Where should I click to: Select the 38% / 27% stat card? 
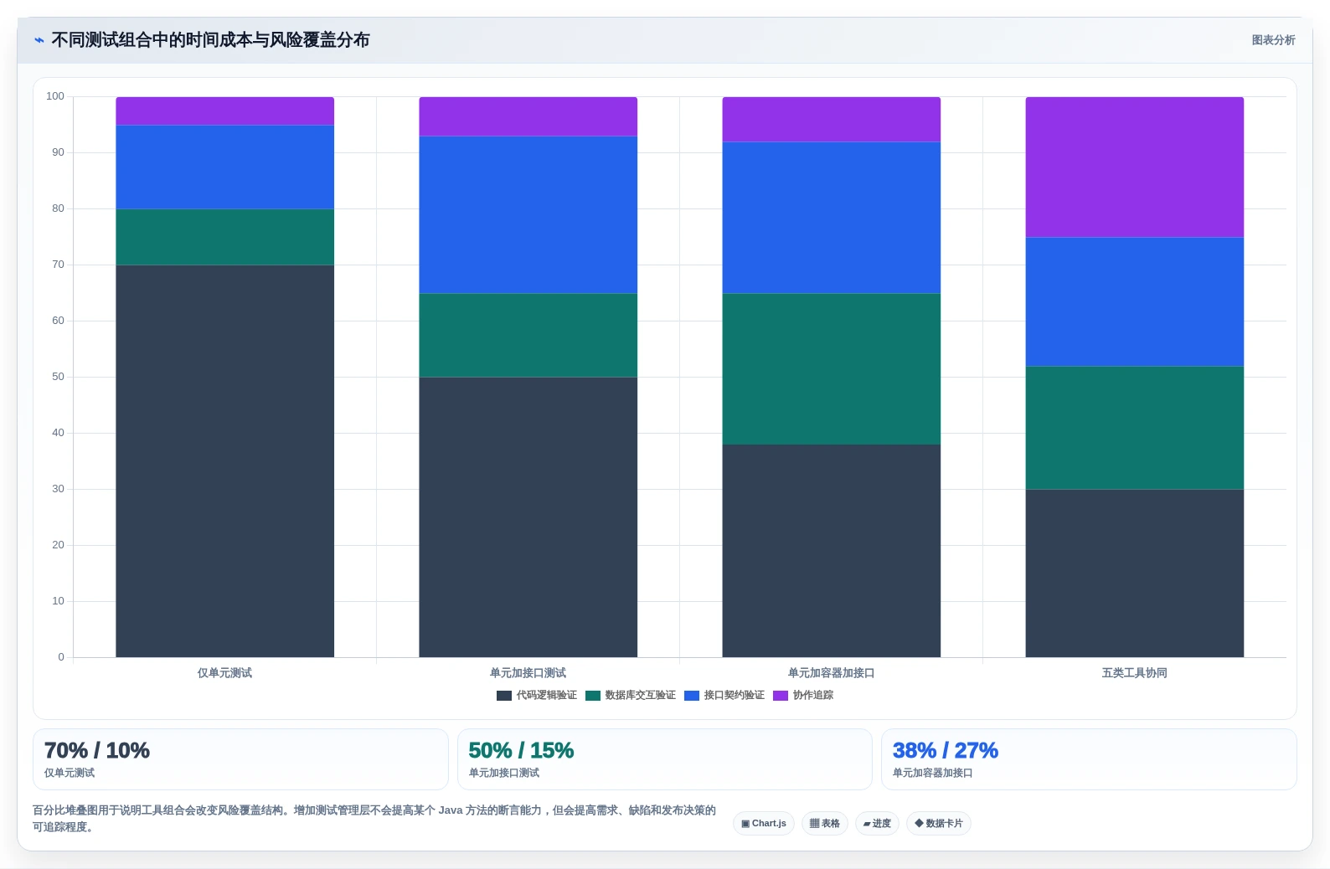1089,759
